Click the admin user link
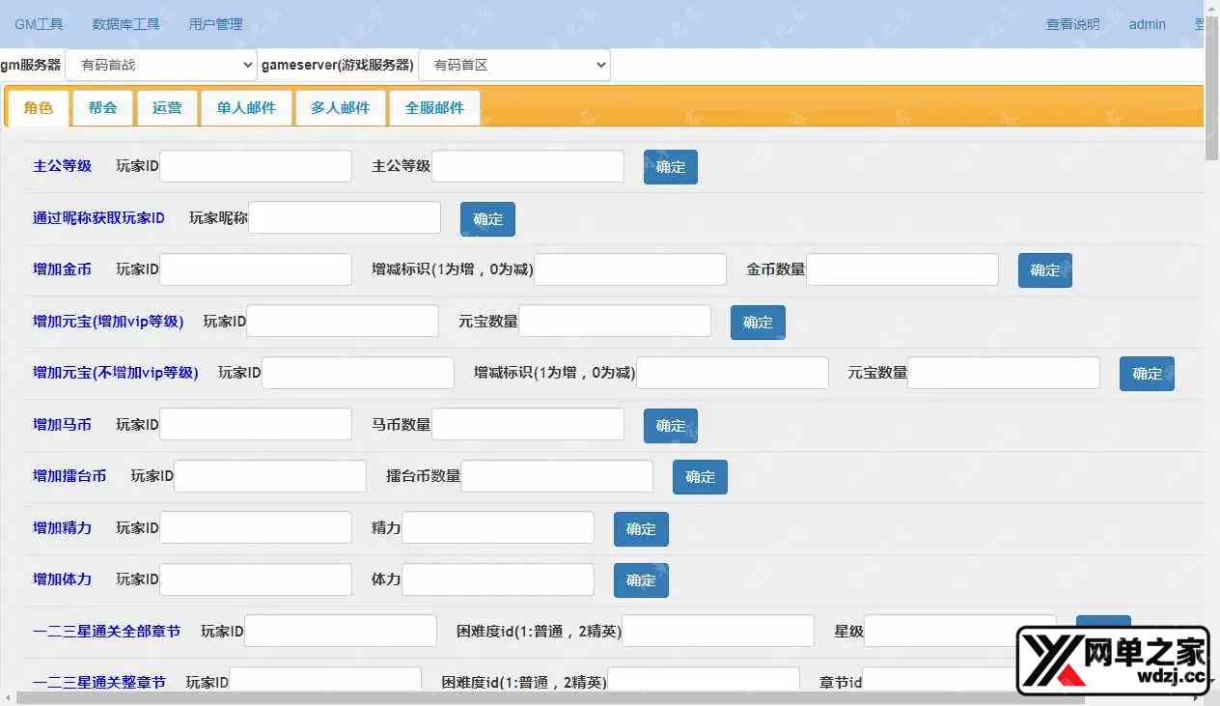 pos(1147,24)
